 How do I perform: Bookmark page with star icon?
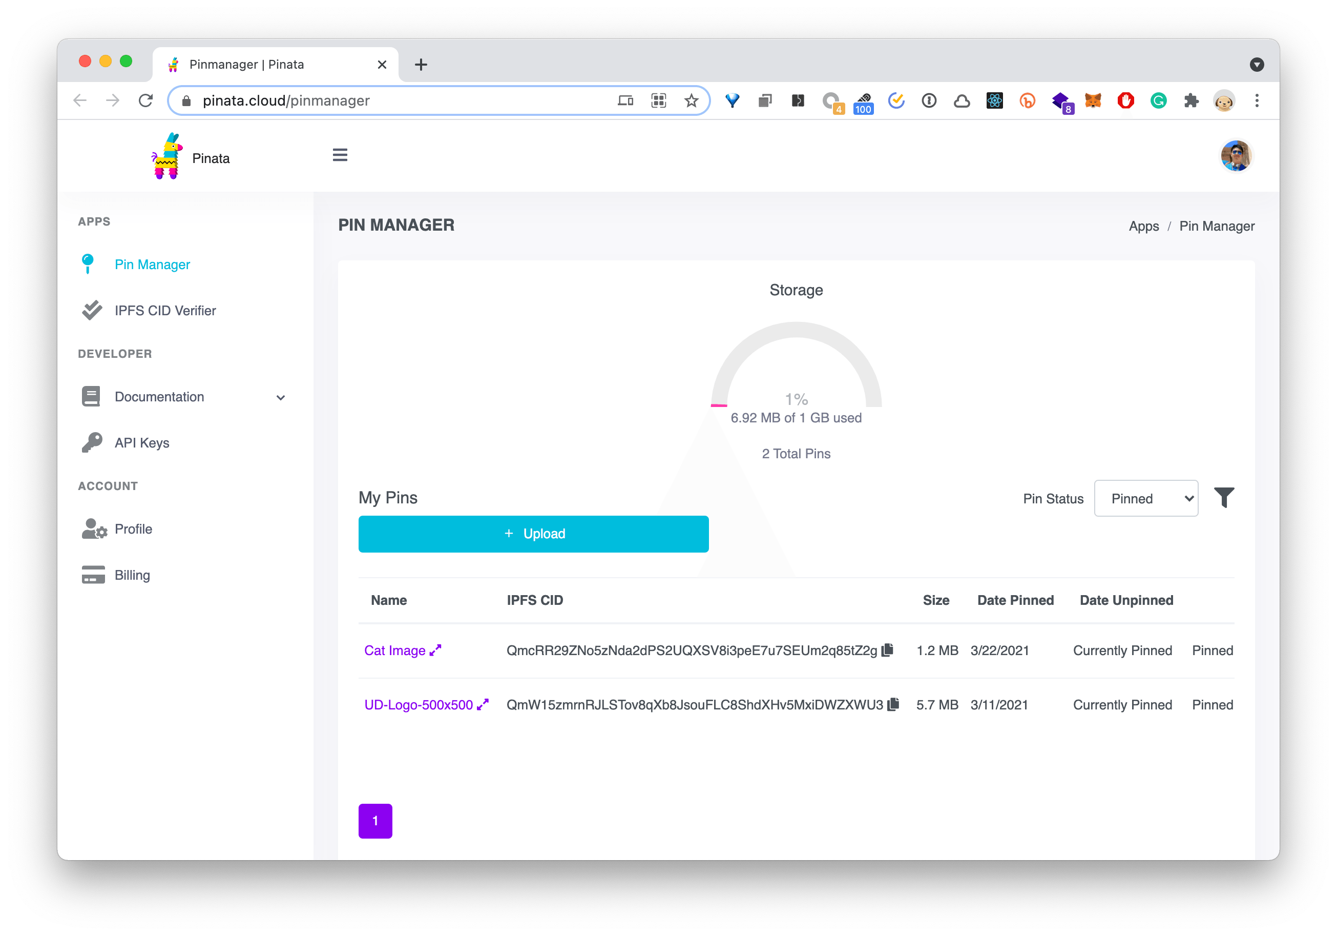[x=691, y=101]
